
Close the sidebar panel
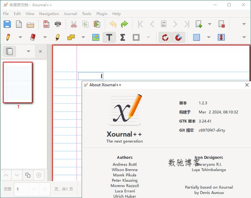point(40,51)
